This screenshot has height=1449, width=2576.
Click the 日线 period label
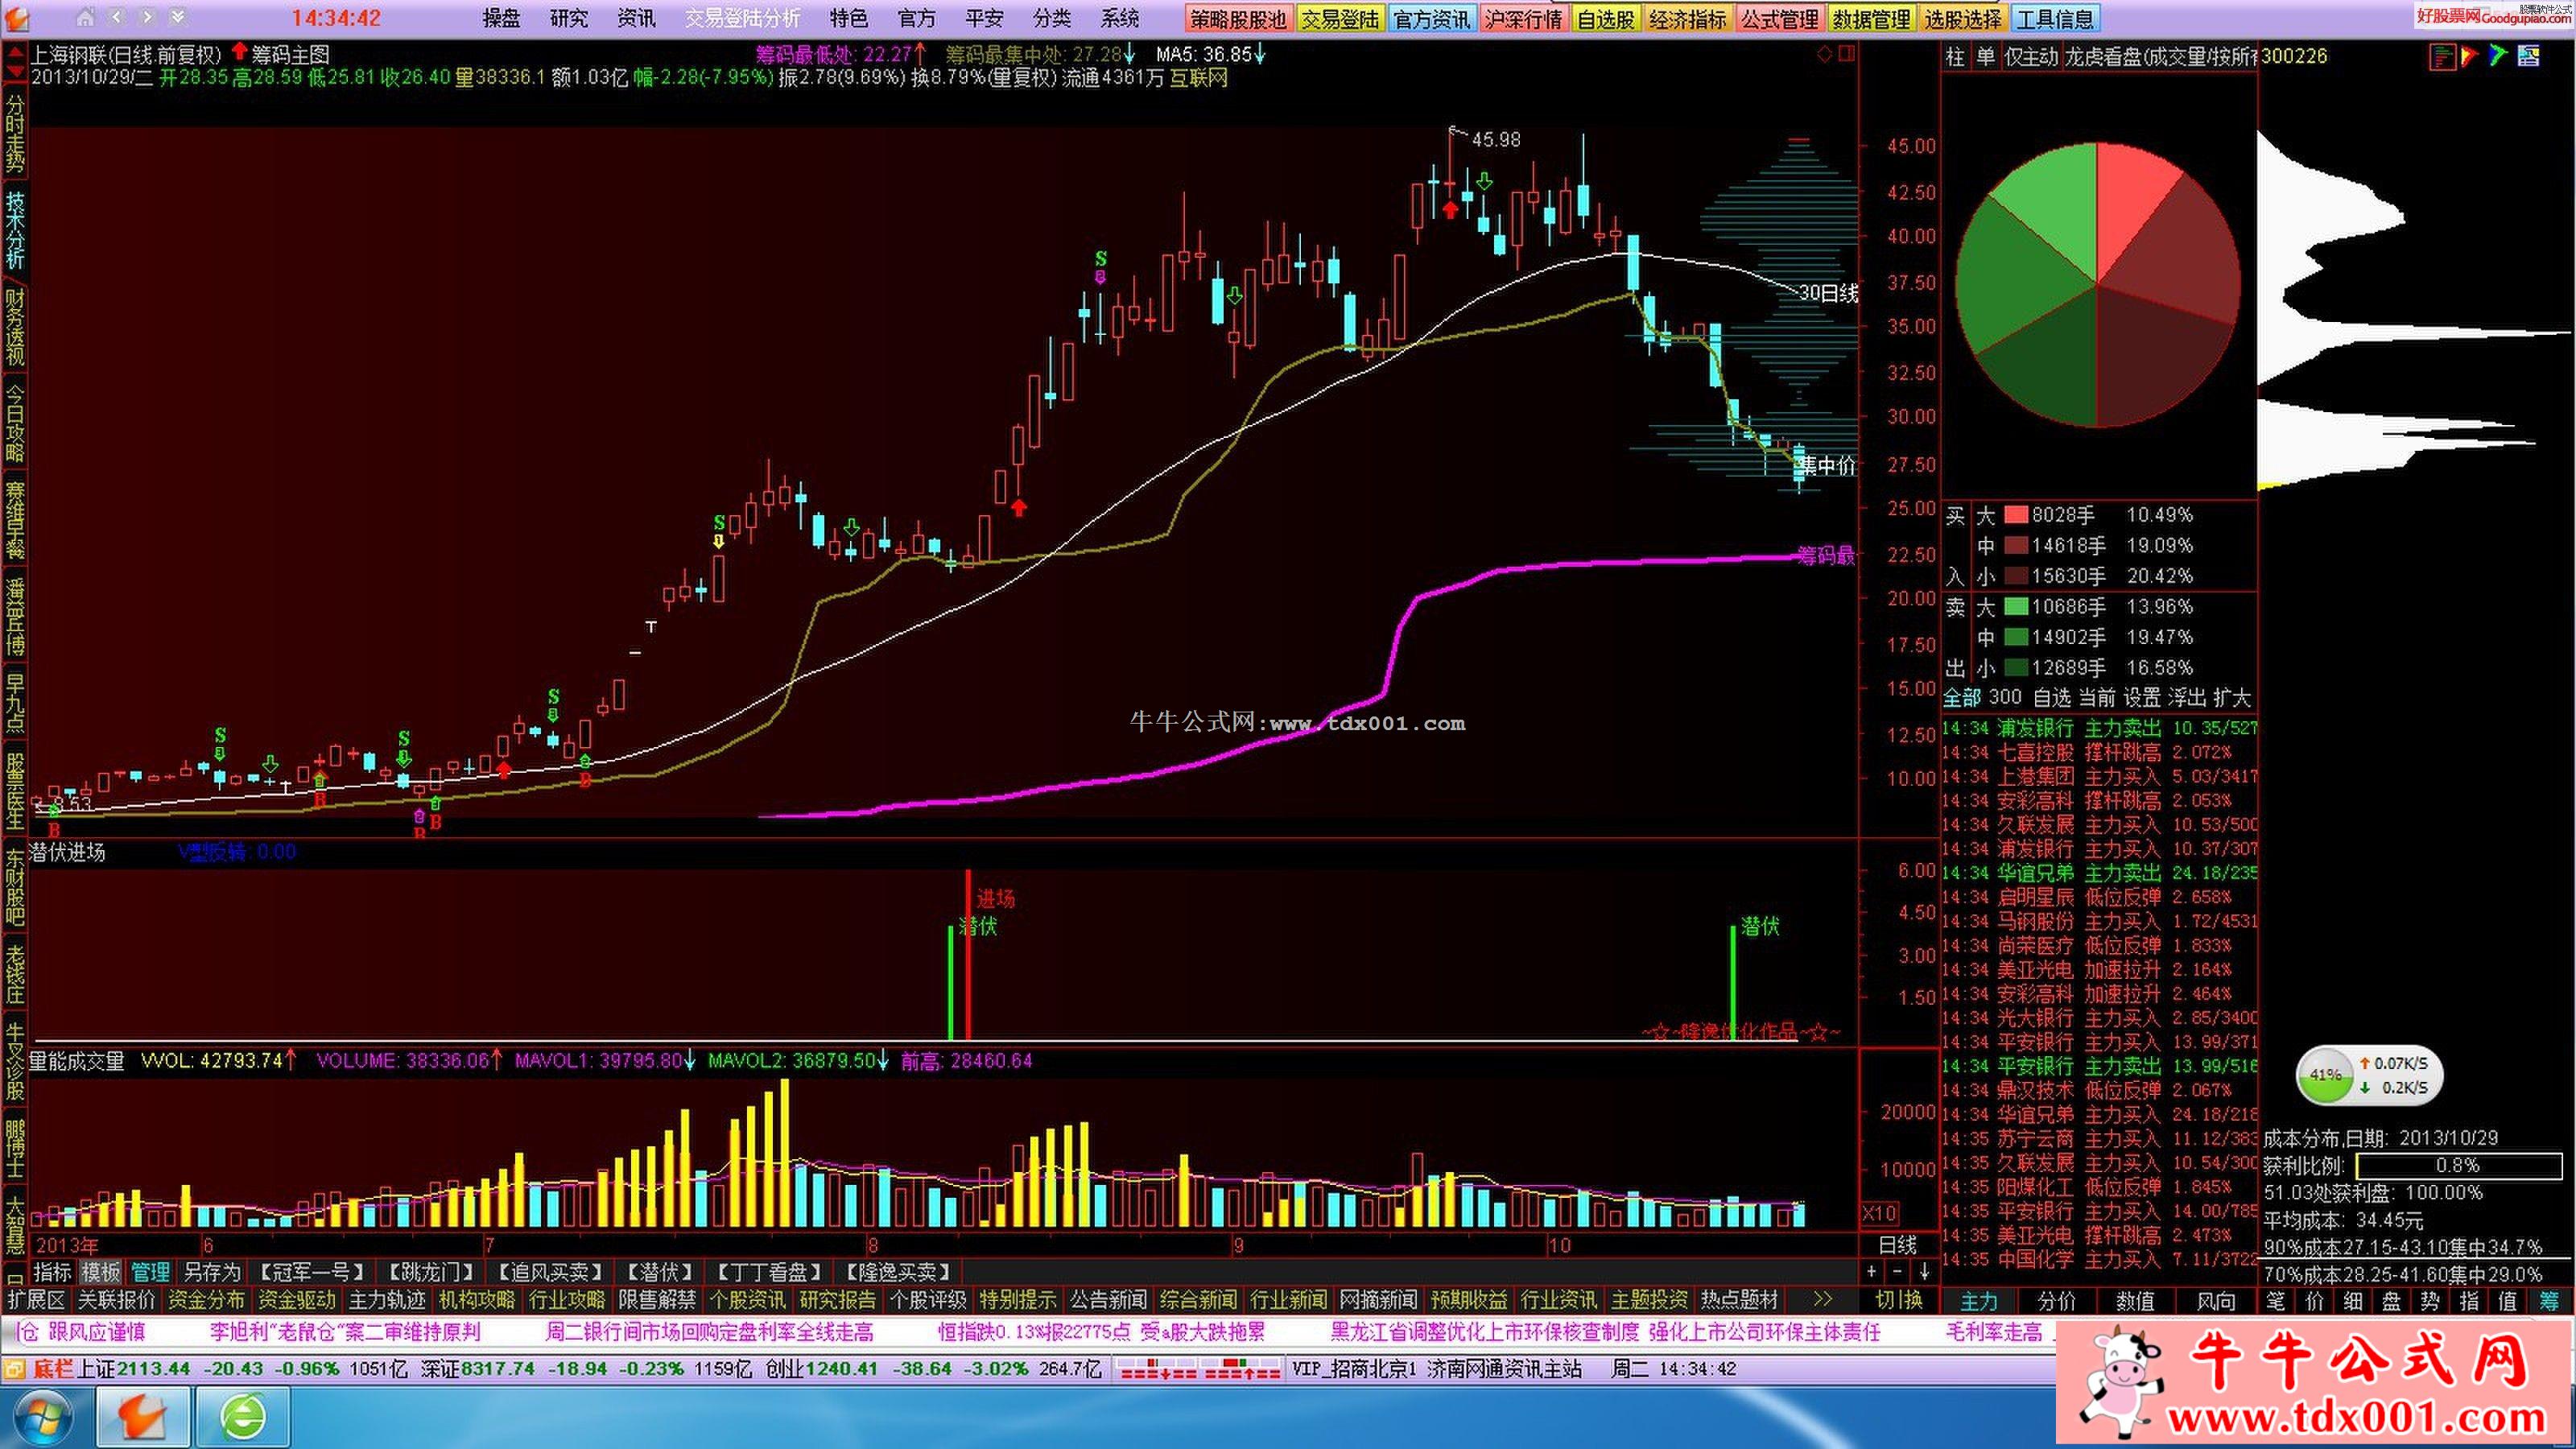[1897, 1245]
